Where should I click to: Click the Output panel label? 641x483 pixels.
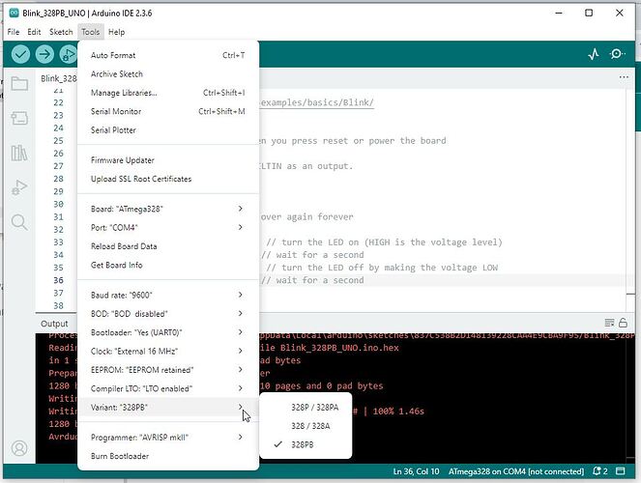point(54,324)
